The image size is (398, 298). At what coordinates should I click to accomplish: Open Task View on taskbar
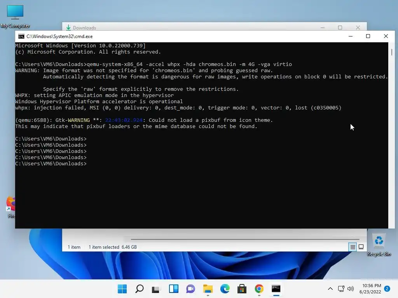pos(156,289)
